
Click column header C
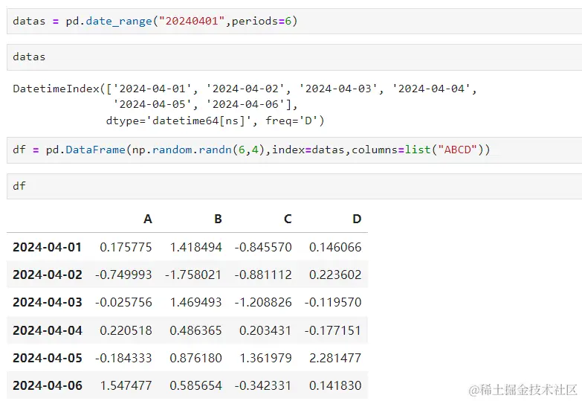[x=288, y=219]
